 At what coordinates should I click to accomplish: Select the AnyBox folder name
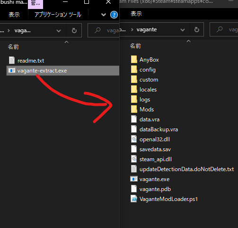coord(149,60)
